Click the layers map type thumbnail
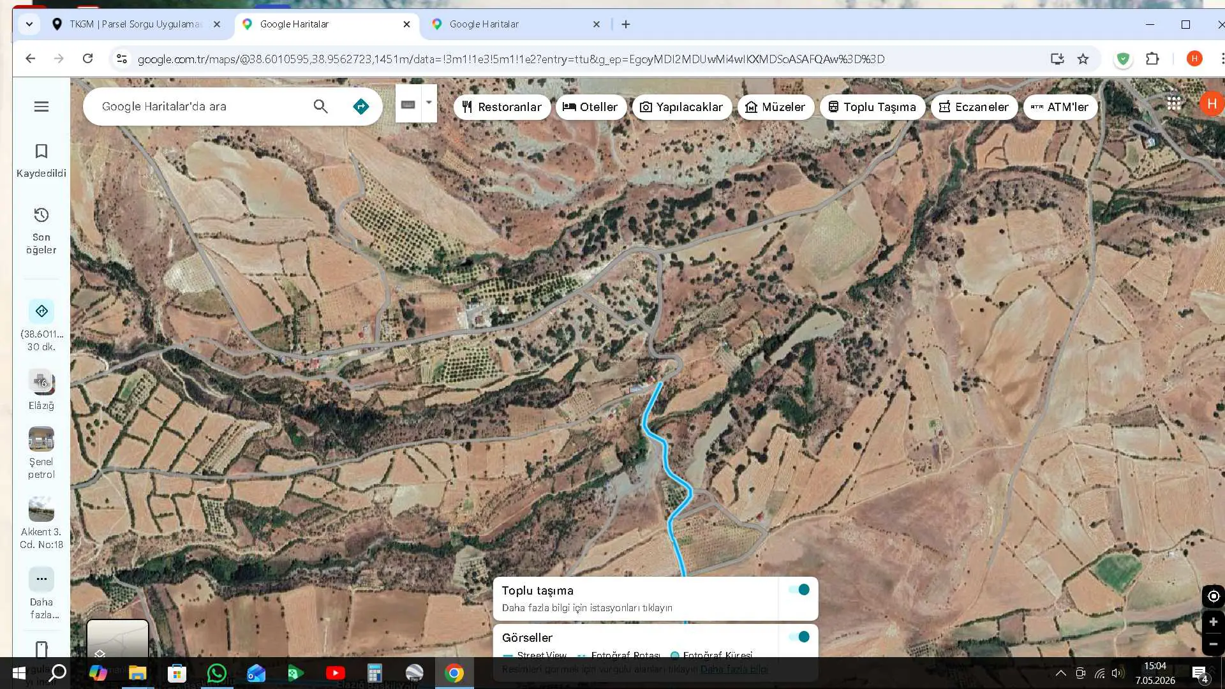The width and height of the screenshot is (1225, 689). (117, 639)
